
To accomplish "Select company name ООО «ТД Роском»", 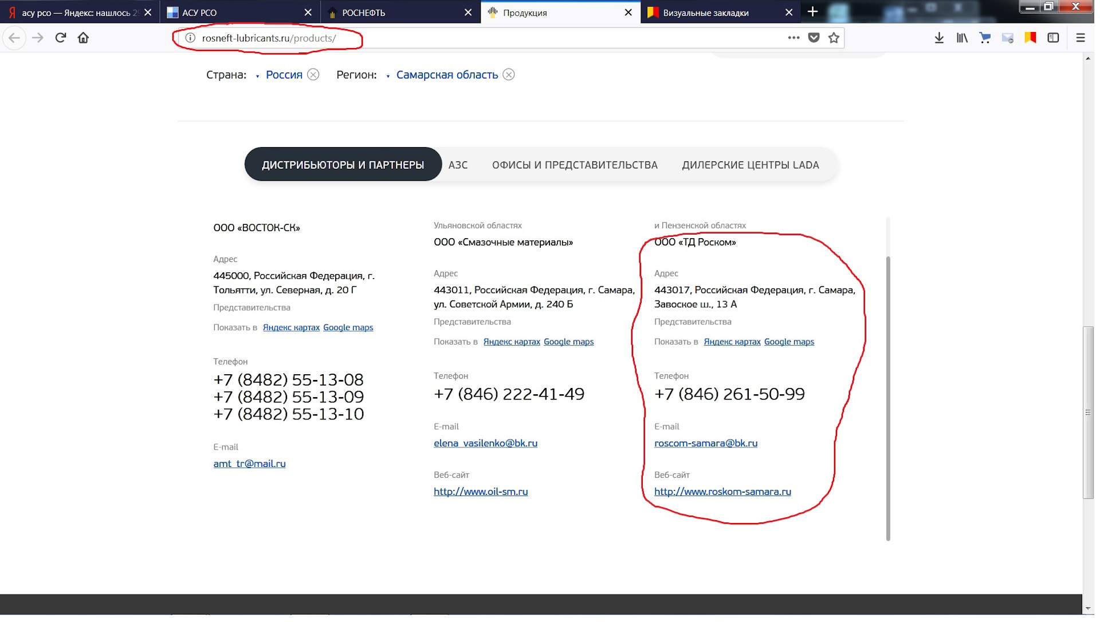I will pos(695,242).
